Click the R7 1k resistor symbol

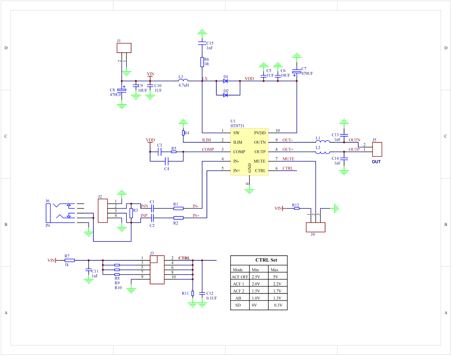tap(69, 260)
